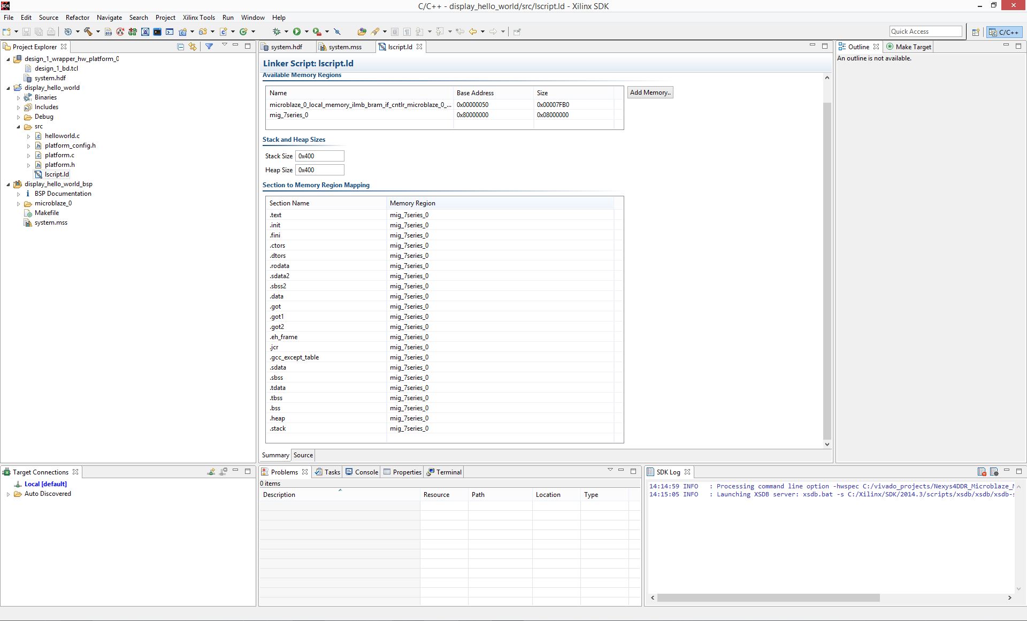
Task: Toggle Link with Editor in Project Explorer
Action: (193, 47)
